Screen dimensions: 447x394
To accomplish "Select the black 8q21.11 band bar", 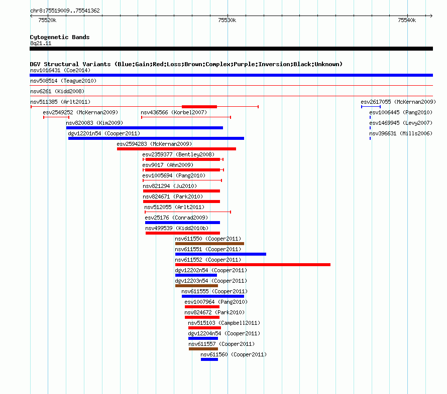I will [231, 49].
